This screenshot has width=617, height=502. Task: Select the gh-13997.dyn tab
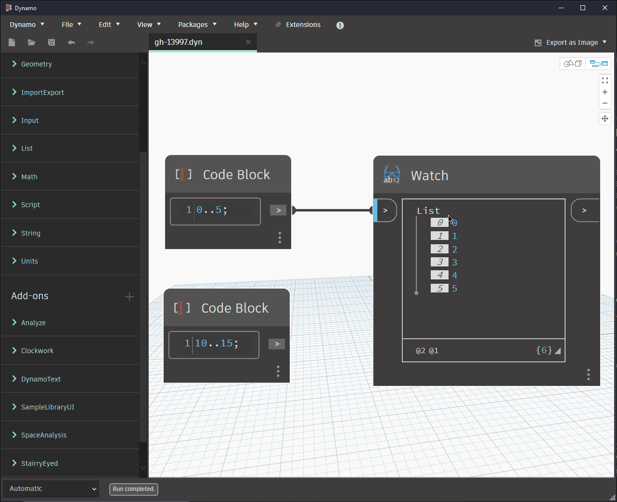[178, 42]
